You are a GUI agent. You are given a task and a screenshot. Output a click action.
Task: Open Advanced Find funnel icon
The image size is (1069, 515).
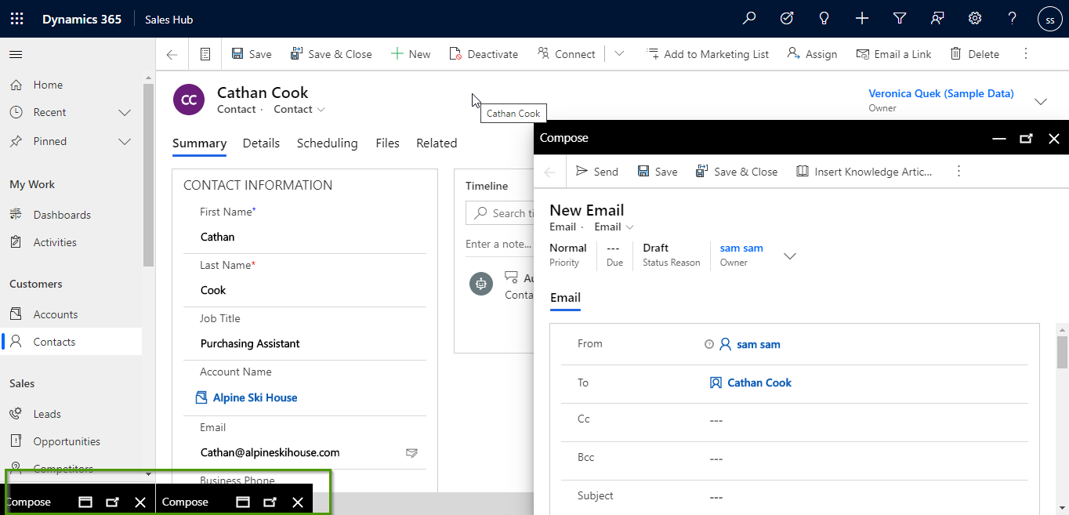tap(900, 19)
